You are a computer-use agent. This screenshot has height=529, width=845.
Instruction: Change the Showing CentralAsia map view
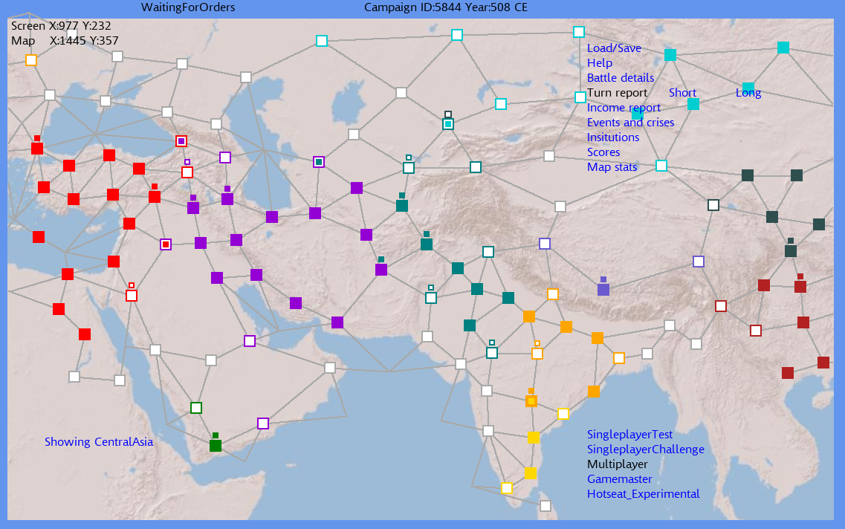tap(99, 442)
